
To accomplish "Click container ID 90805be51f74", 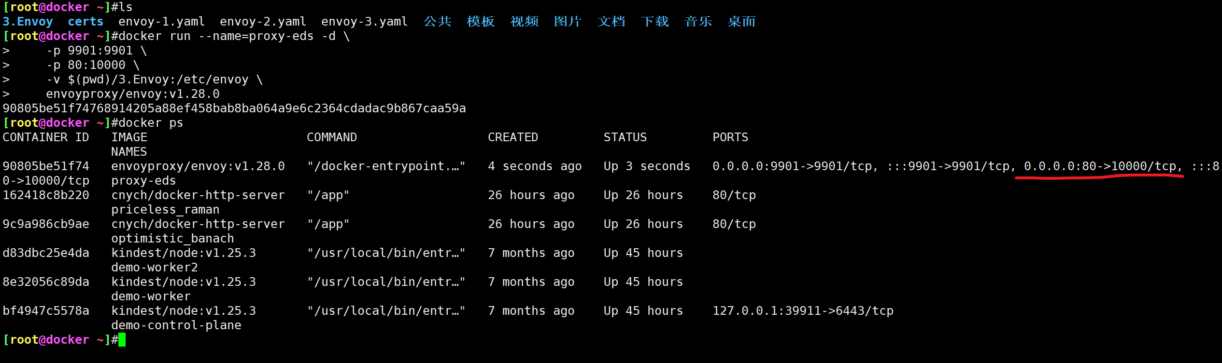I will click(x=46, y=166).
